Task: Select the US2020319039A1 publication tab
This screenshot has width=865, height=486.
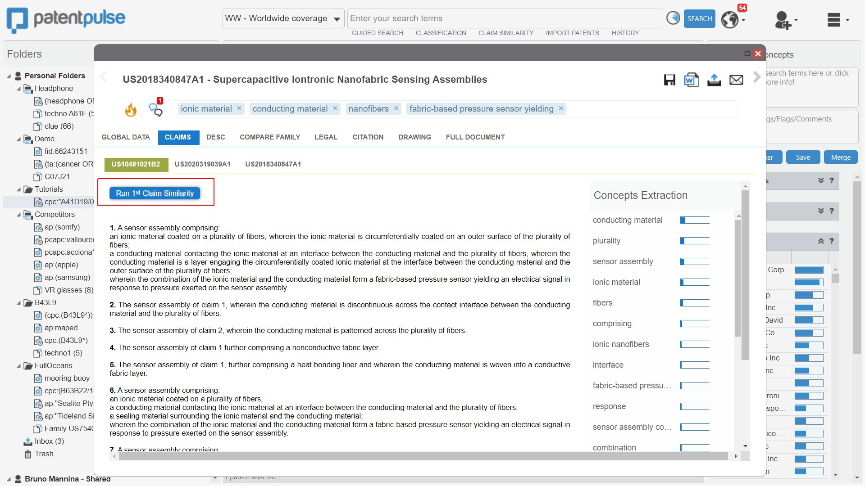Action: [x=202, y=164]
